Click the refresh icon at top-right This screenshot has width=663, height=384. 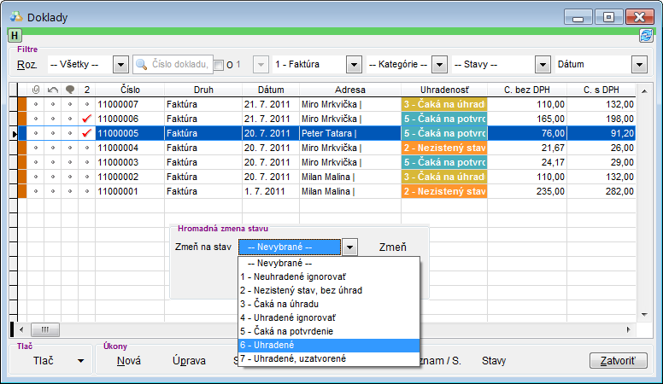[x=646, y=35]
